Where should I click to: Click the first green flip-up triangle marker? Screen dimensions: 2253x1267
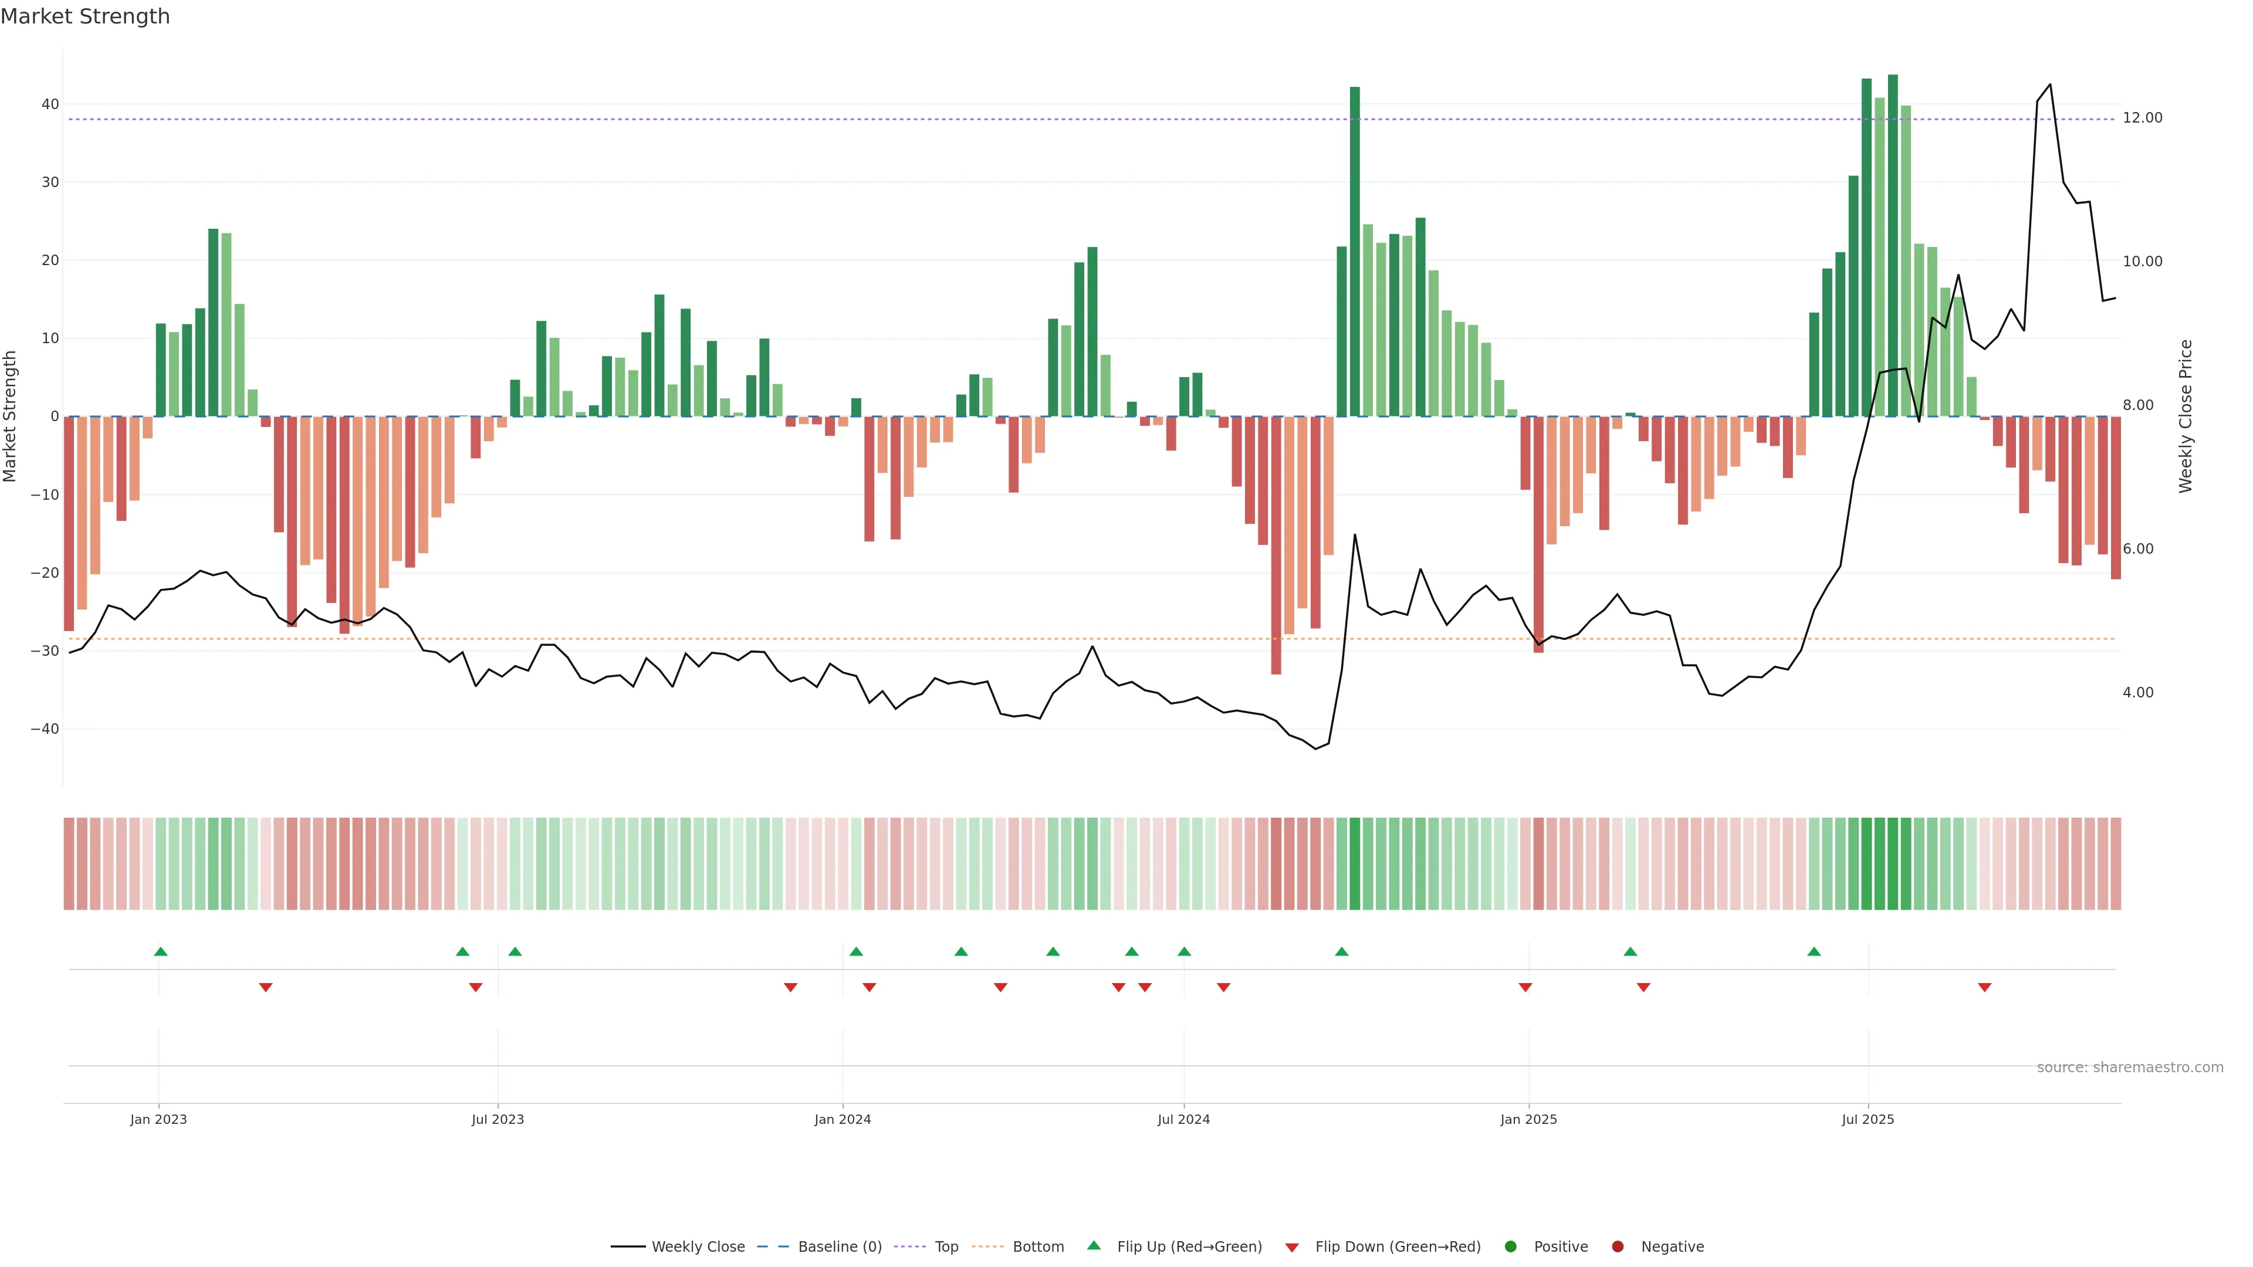(161, 951)
